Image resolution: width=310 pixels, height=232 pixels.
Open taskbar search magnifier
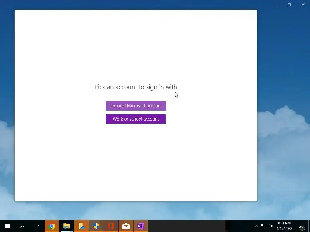tap(22, 226)
